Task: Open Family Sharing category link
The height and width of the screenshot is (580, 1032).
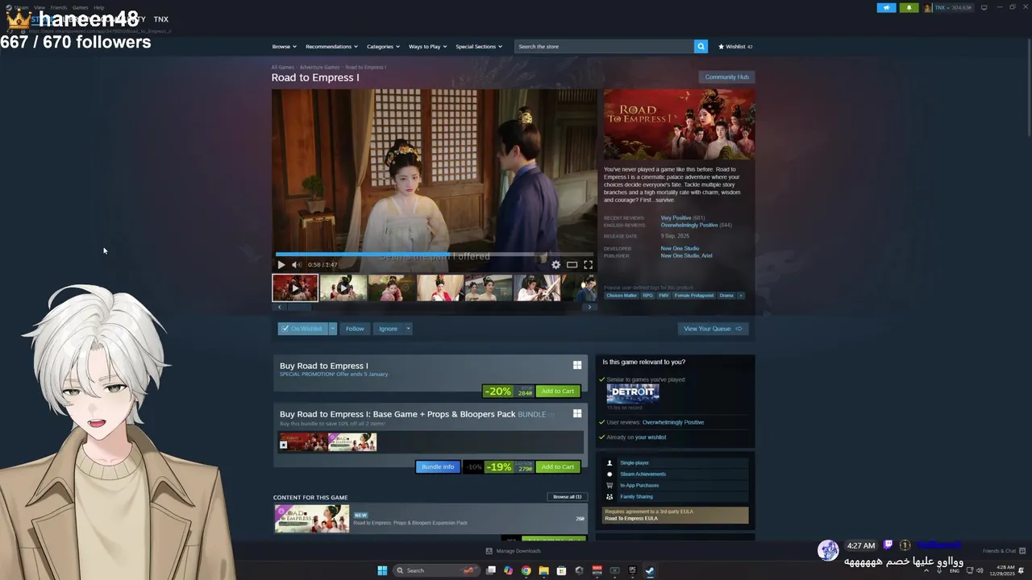Action: click(636, 497)
